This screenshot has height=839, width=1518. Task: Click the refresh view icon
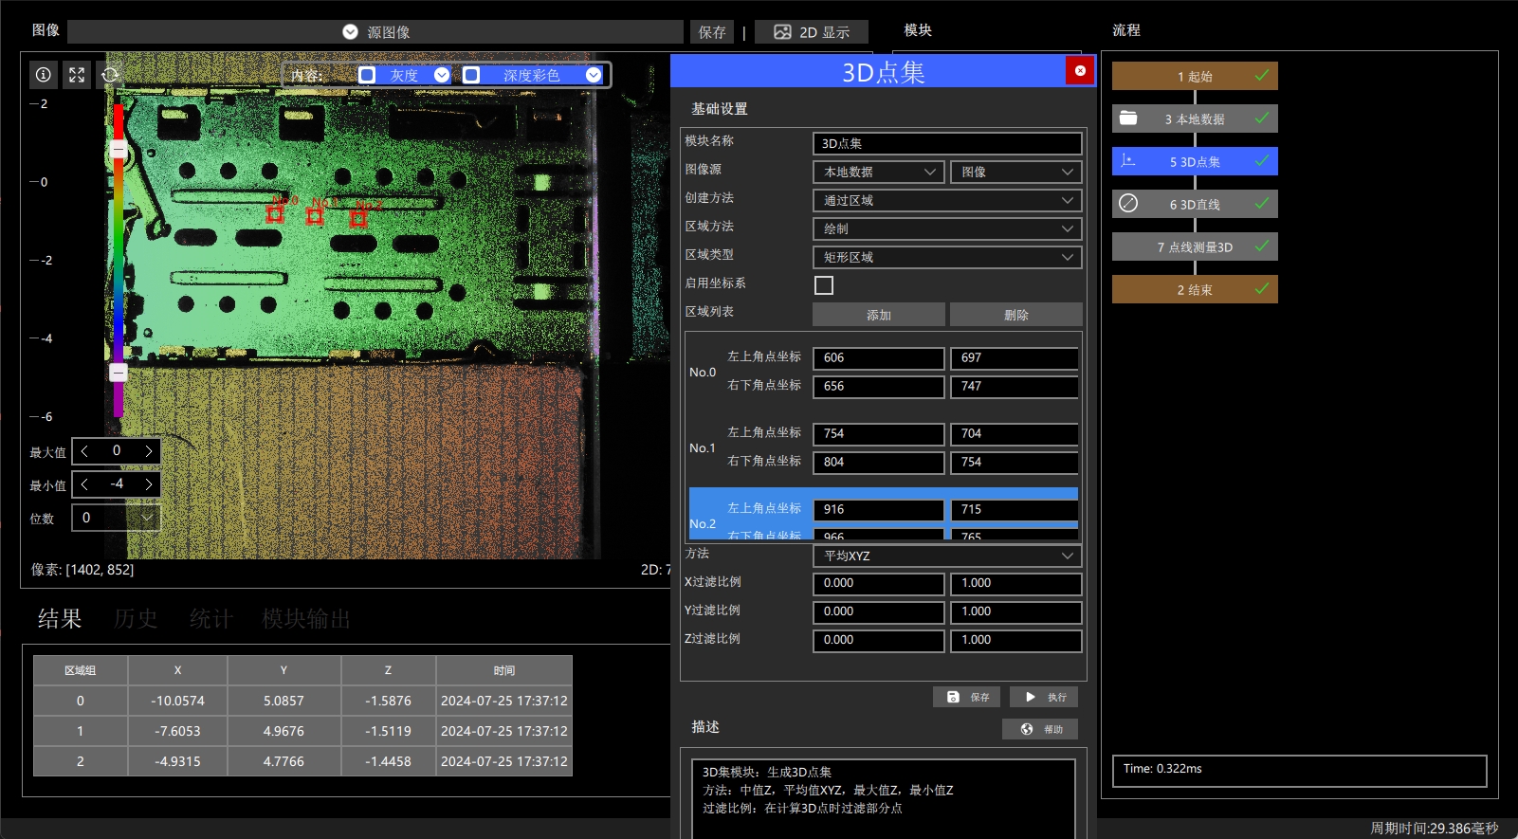pos(110,75)
